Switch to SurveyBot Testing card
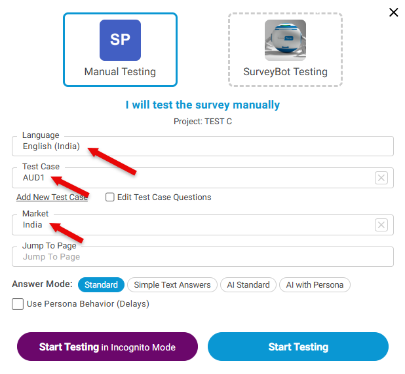Image resolution: width=405 pixels, height=374 pixels. tap(285, 72)
